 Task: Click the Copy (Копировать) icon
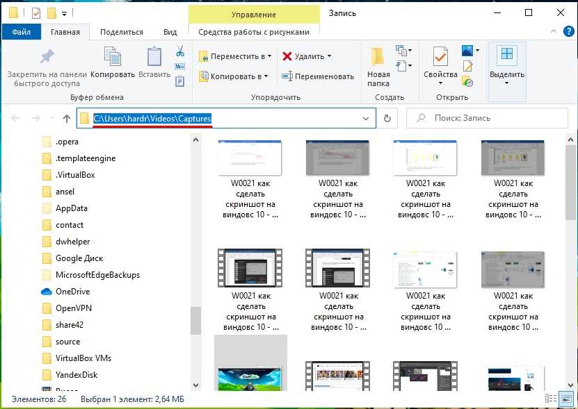click(x=112, y=62)
